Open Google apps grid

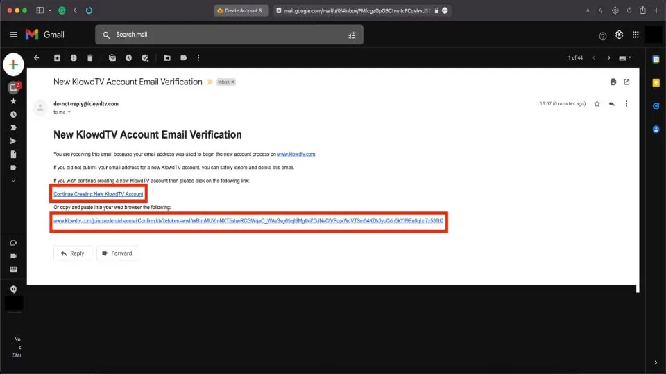coord(635,35)
